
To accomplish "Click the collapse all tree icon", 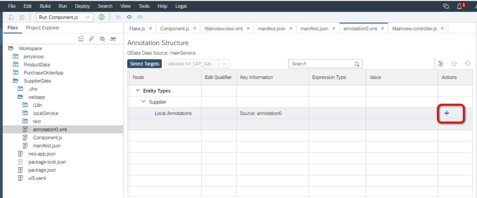I will [x=81, y=39].
